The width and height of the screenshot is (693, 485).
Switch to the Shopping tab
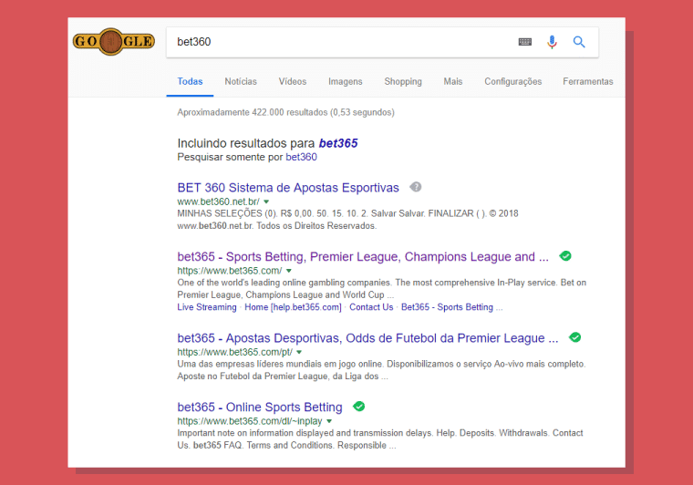click(403, 82)
